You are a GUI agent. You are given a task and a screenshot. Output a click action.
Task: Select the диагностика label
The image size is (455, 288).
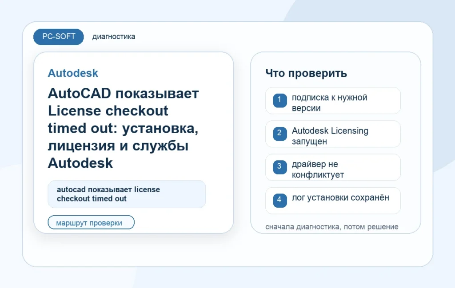[x=114, y=37]
